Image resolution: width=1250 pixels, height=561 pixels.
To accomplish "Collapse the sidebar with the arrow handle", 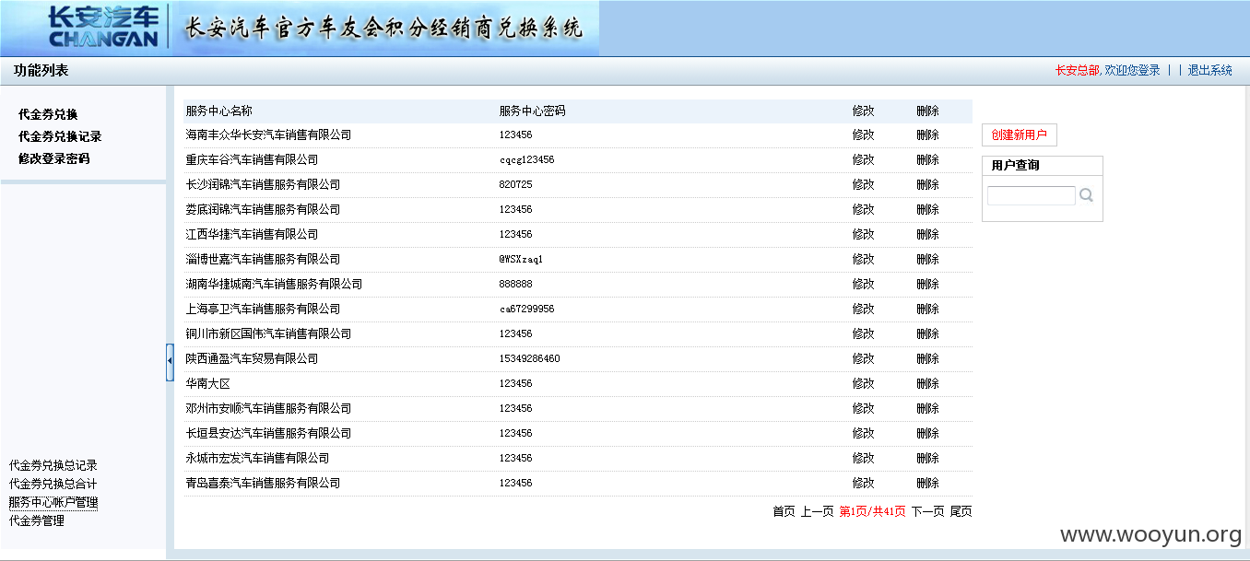I will [170, 362].
